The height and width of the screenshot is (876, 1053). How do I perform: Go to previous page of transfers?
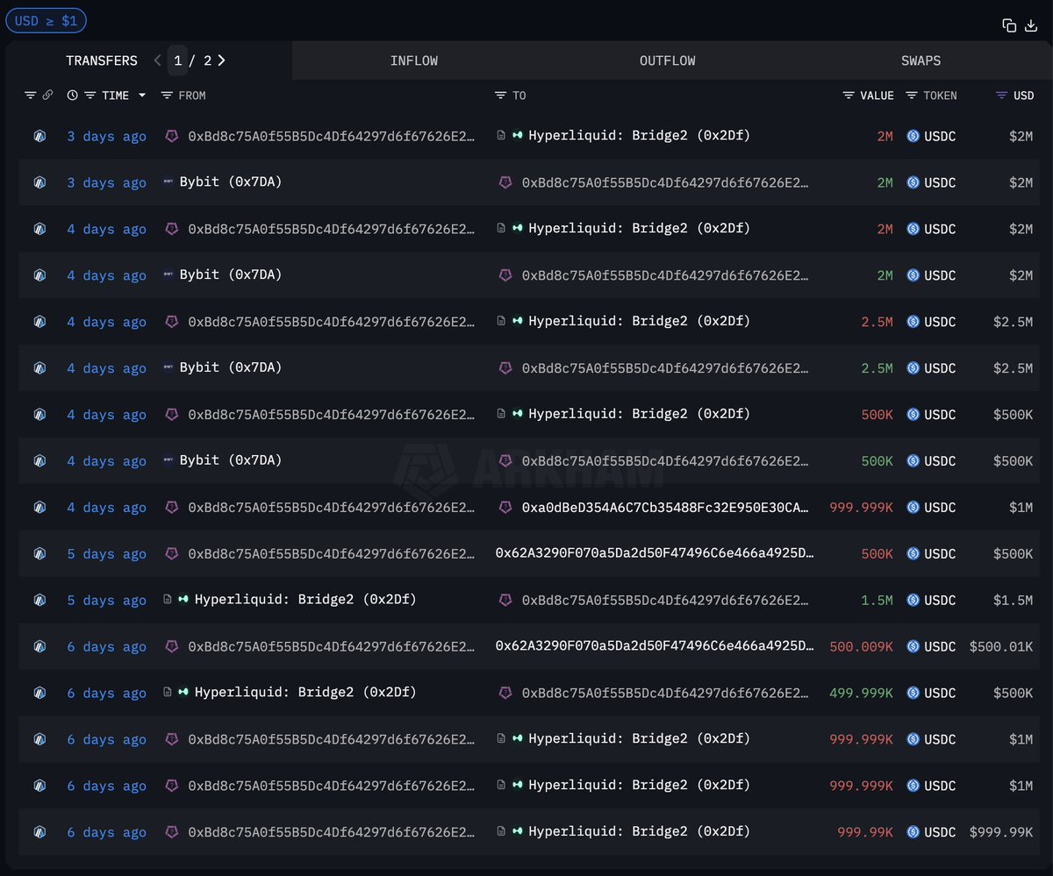click(x=157, y=61)
